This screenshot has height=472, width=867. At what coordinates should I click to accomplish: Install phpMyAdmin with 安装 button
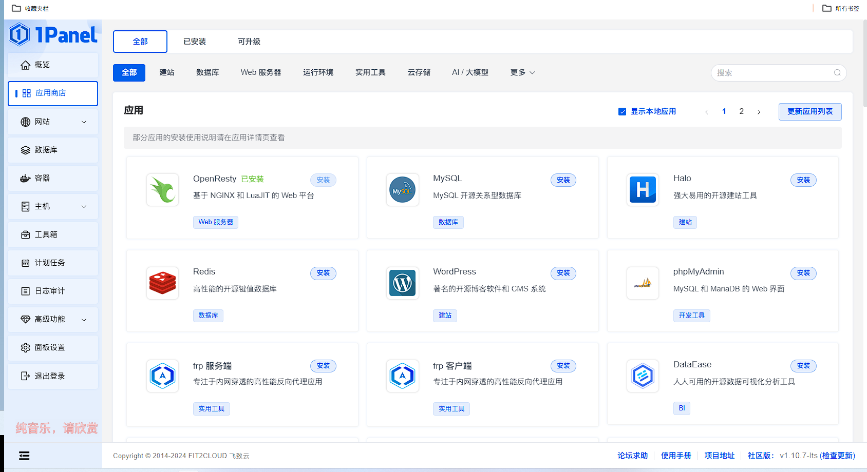click(803, 273)
